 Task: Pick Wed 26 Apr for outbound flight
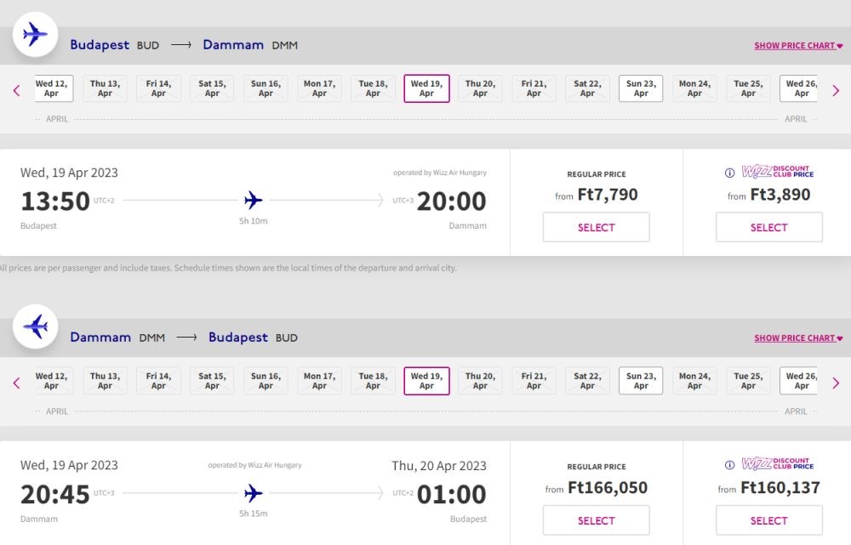click(x=799, y=88)
